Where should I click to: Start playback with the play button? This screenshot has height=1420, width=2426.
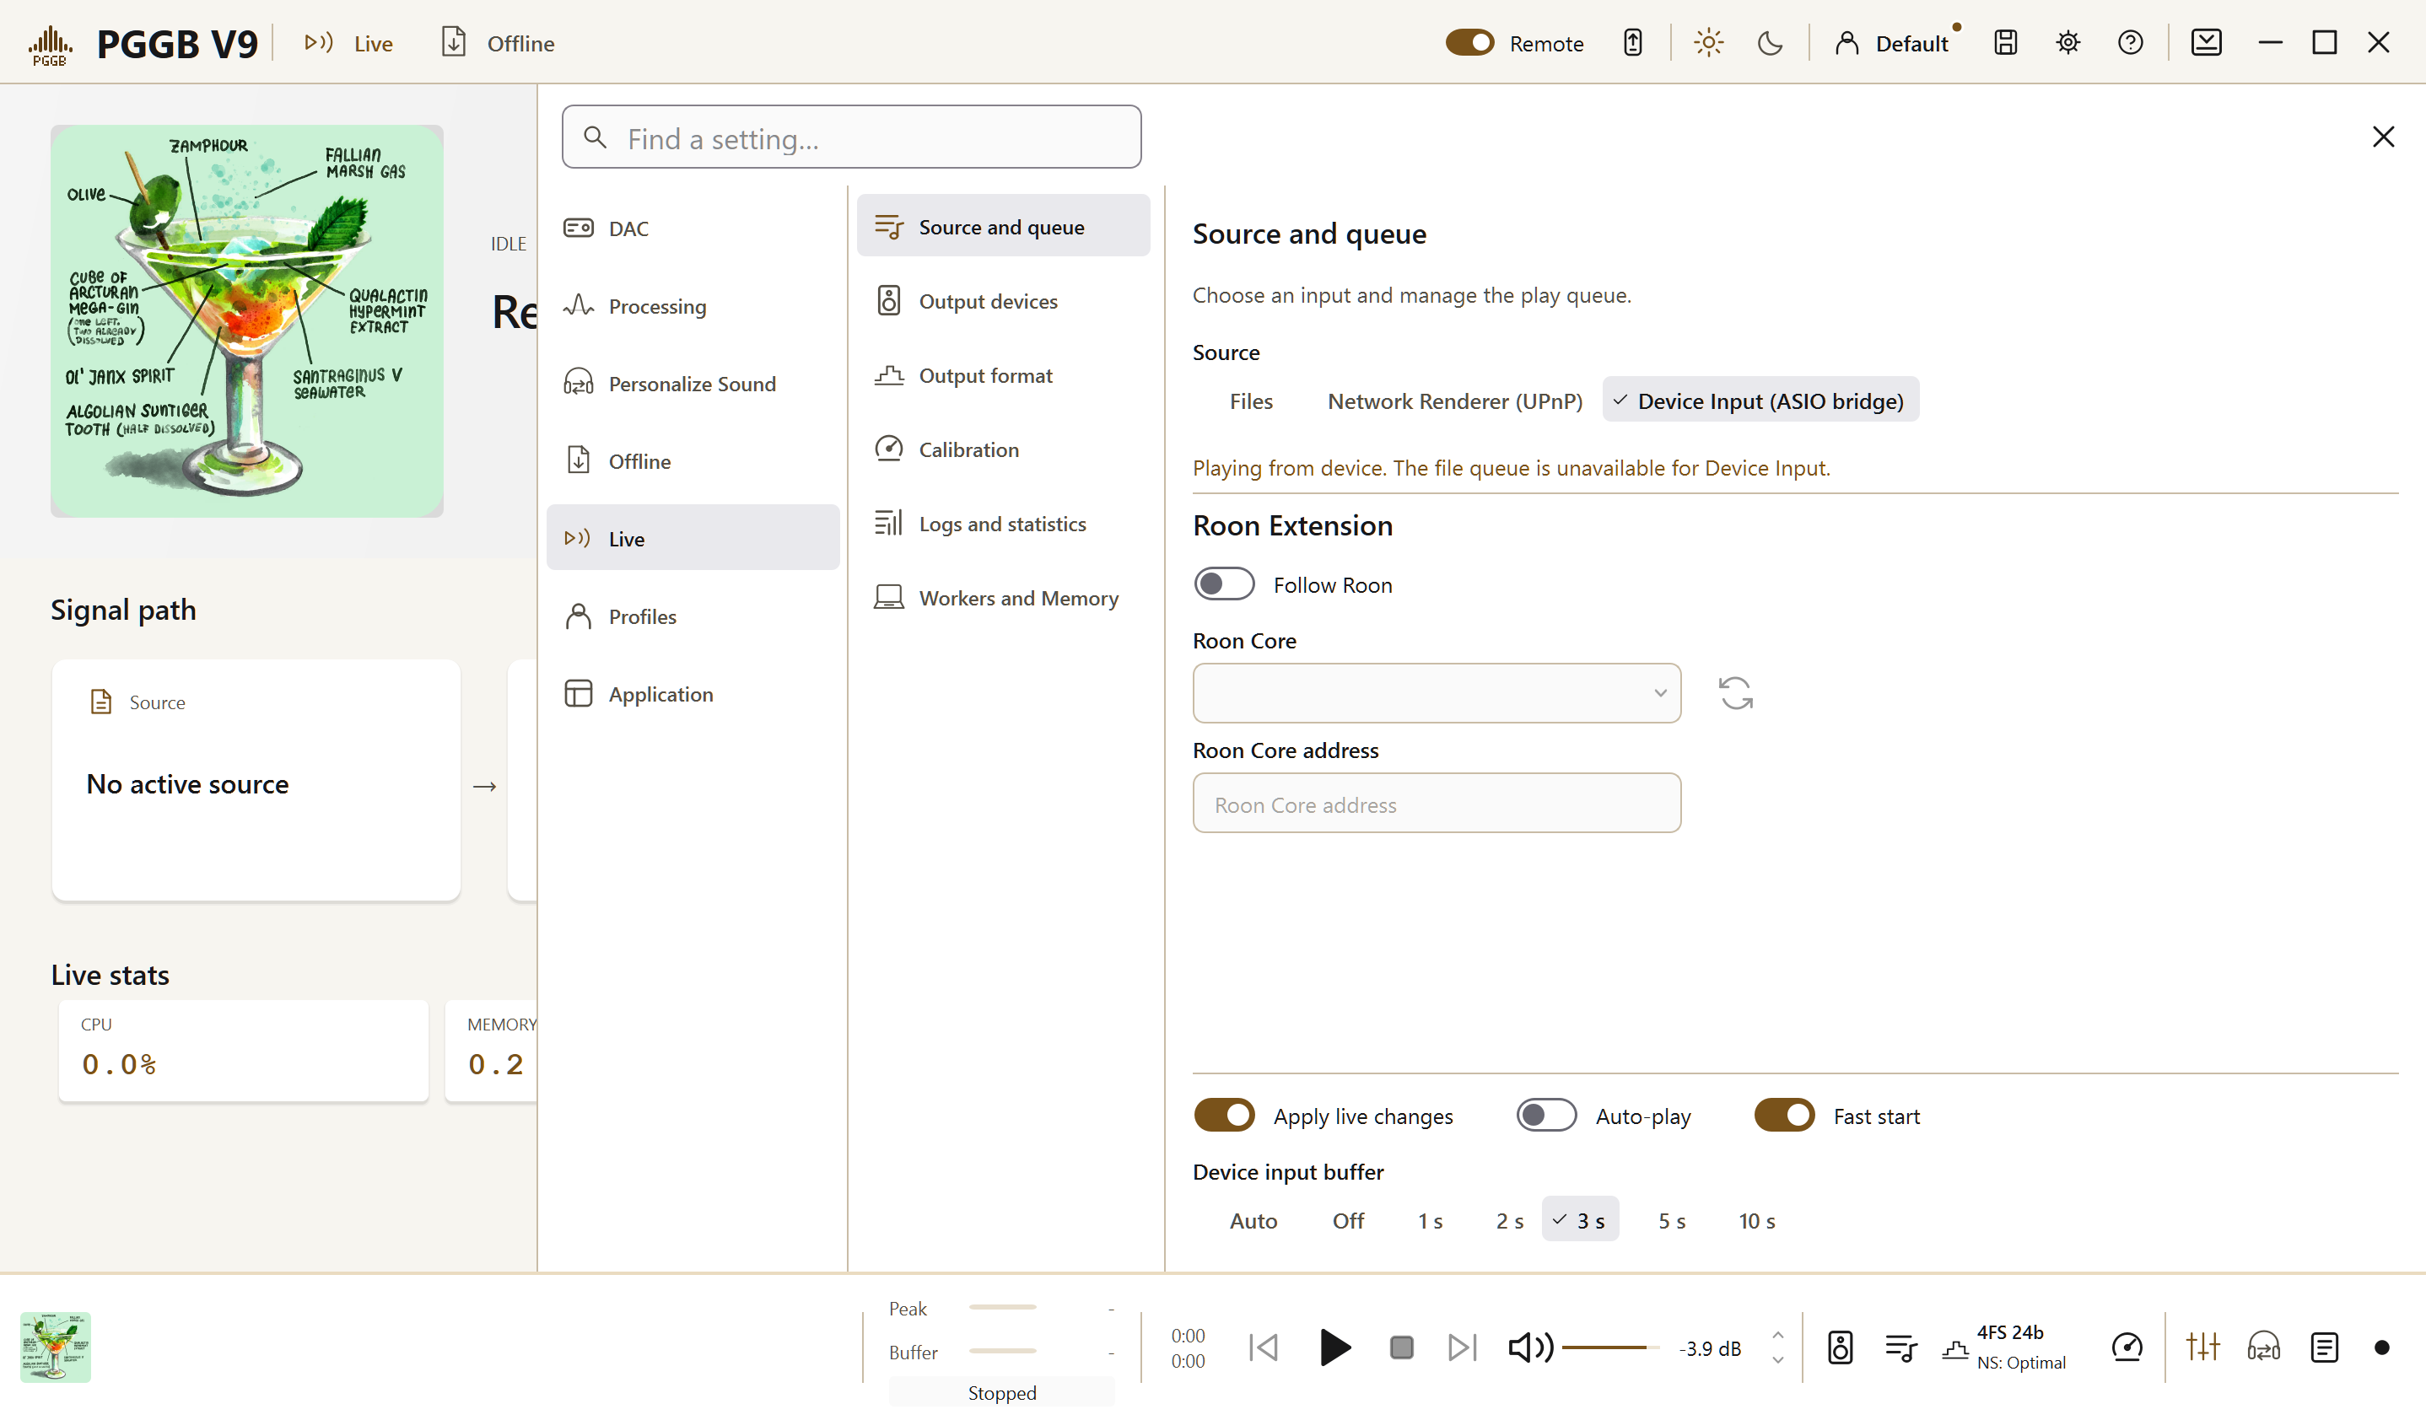click(1334, 1347)
